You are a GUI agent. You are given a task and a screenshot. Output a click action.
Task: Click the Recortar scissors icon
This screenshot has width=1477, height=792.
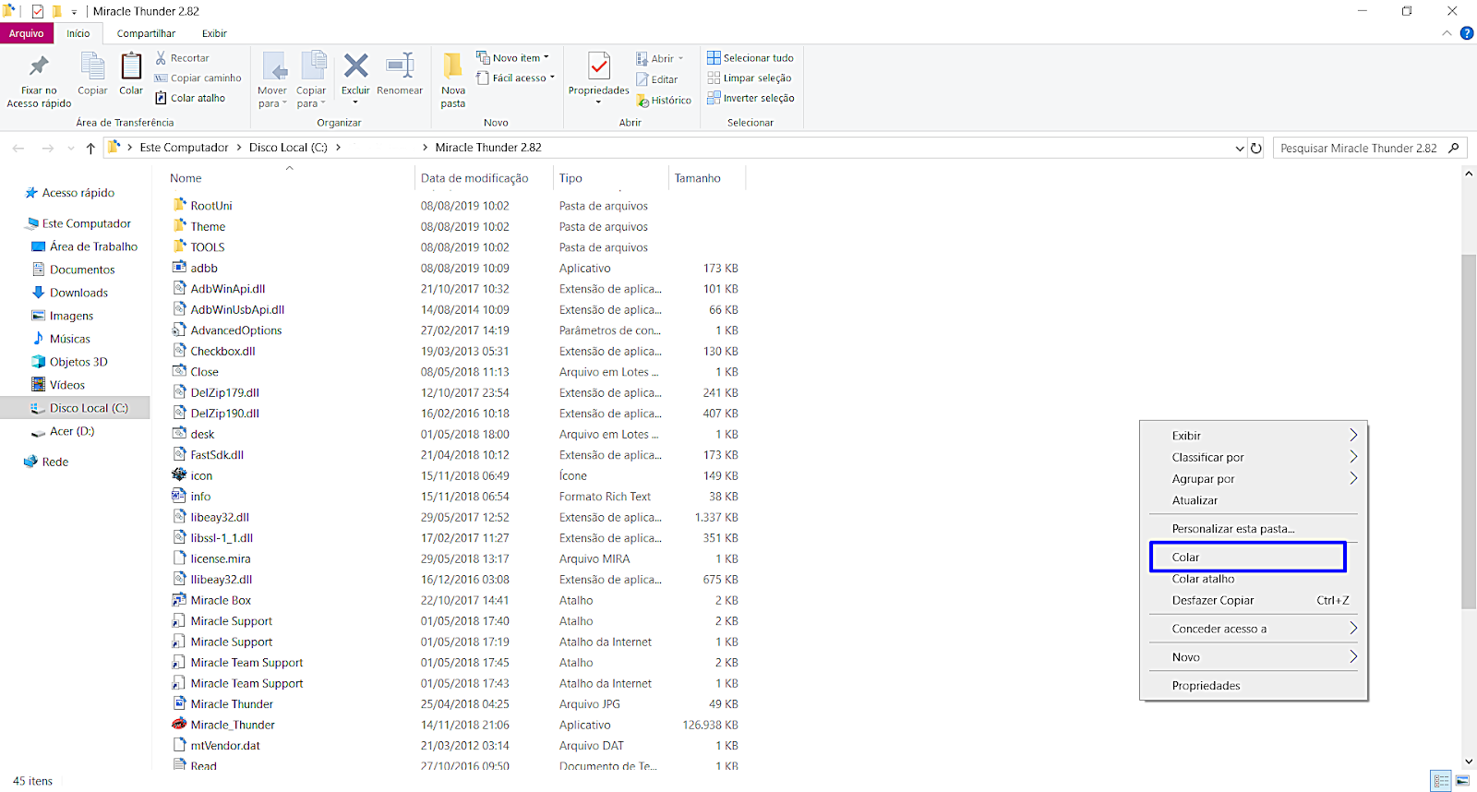162,57
